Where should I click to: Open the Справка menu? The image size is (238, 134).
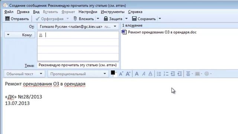[x=135, y=12]
